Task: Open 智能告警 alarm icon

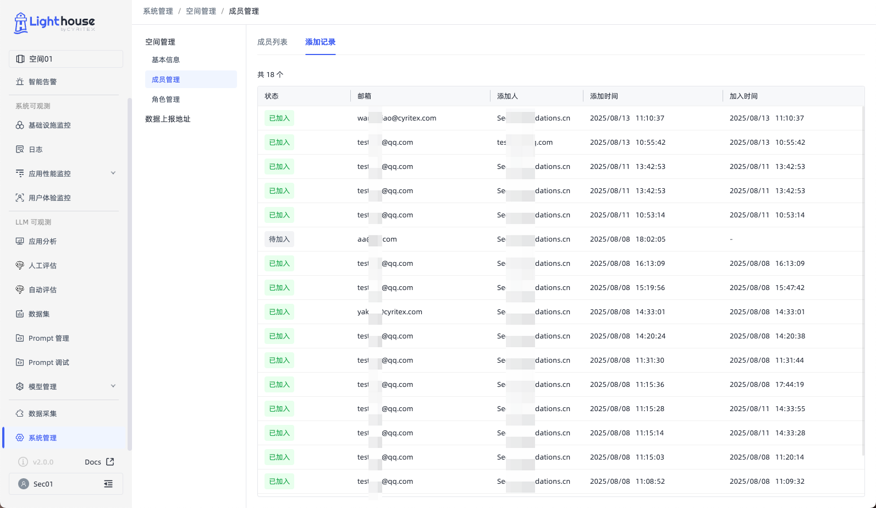Action: point(20,81)
